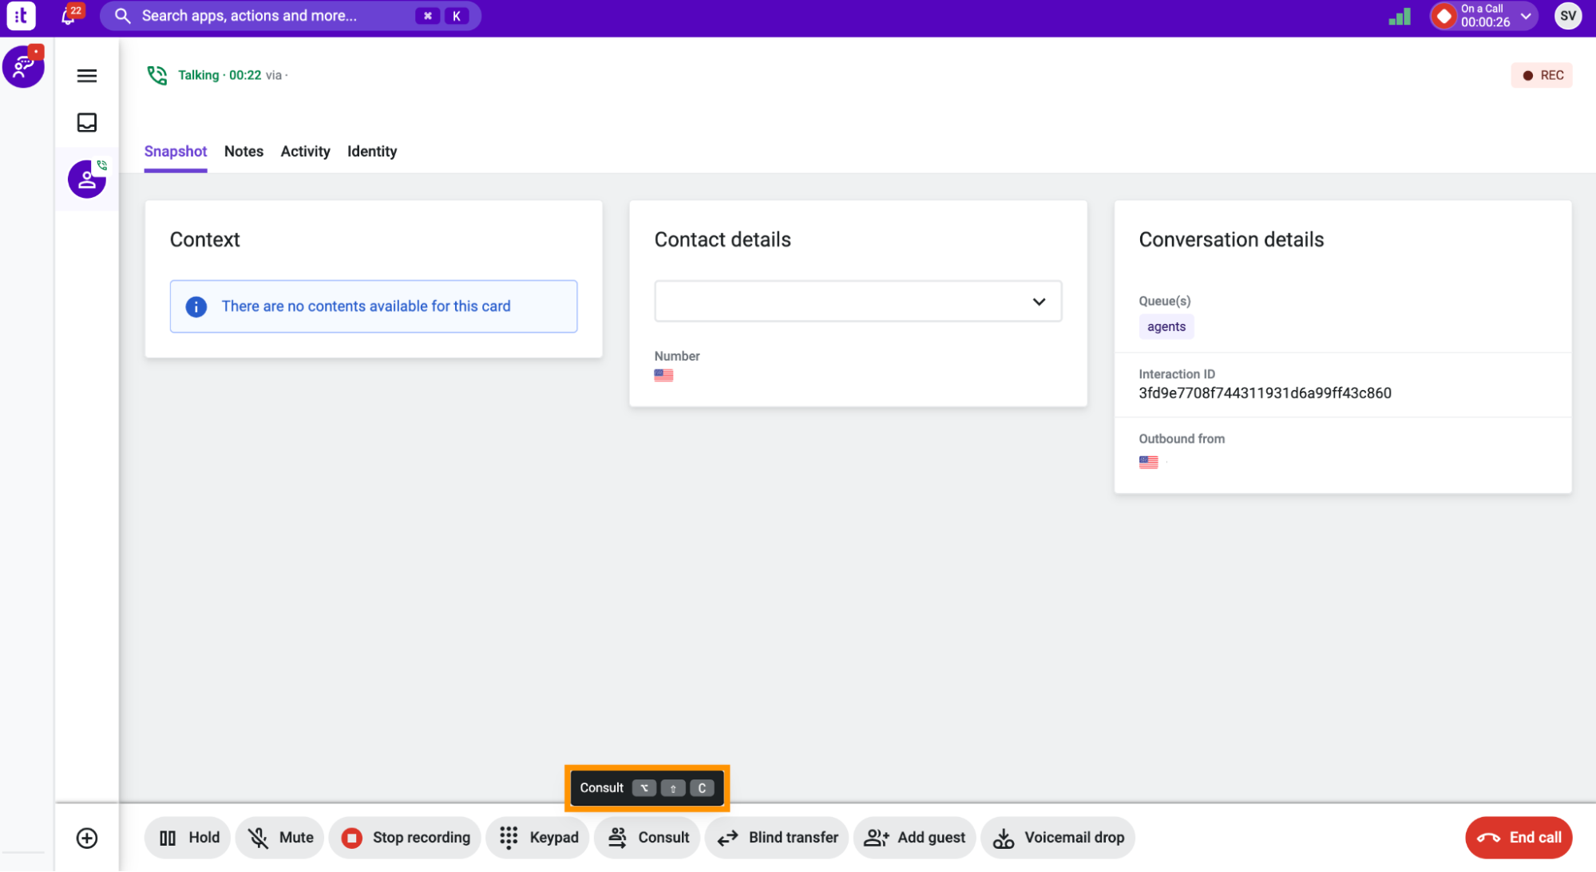The image size is (1596, 872).
Task: Focus the Search apps, actions and more field
Action: tap(291, 16)
